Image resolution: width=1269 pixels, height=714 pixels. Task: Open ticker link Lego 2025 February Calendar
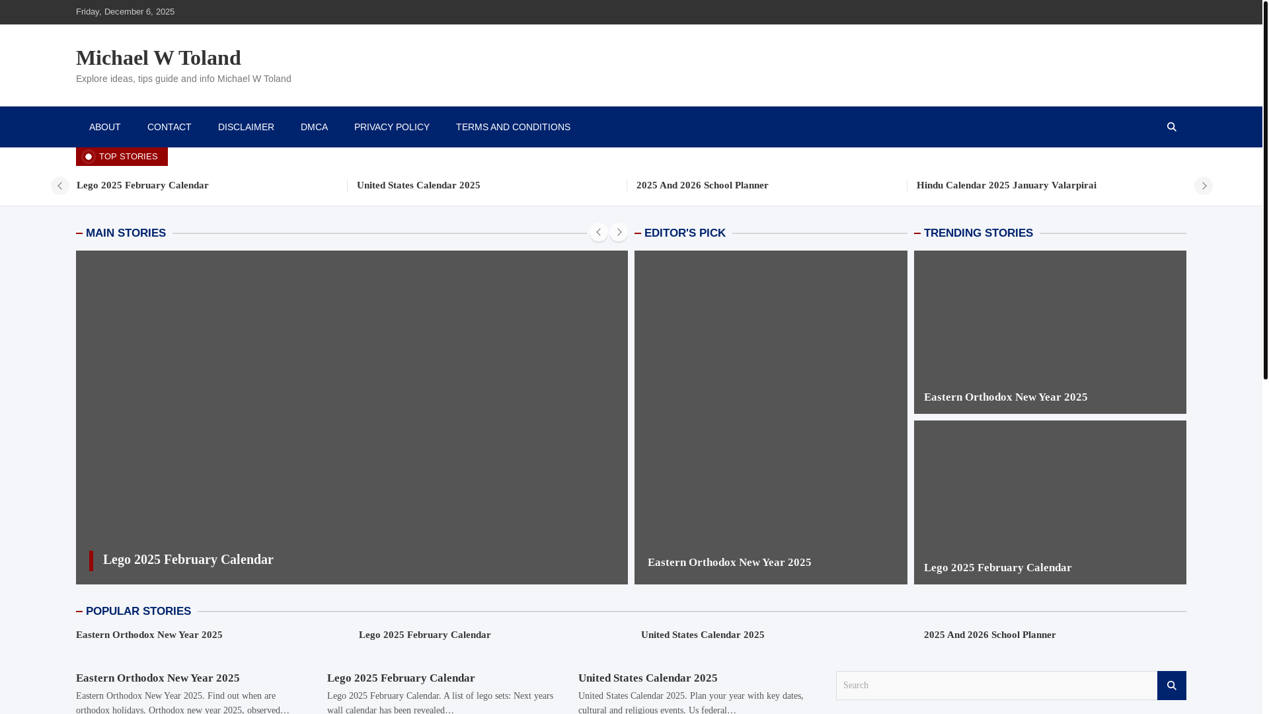143,185
